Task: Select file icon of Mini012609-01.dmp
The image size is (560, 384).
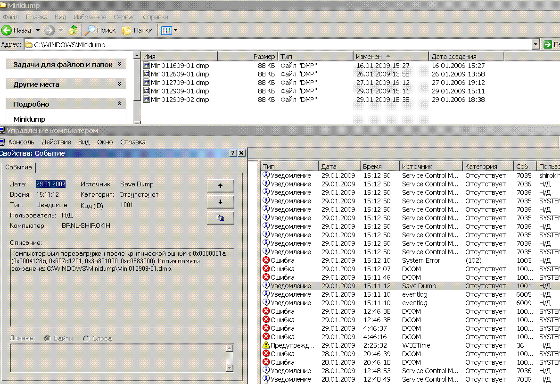Action: coord(147,74)
